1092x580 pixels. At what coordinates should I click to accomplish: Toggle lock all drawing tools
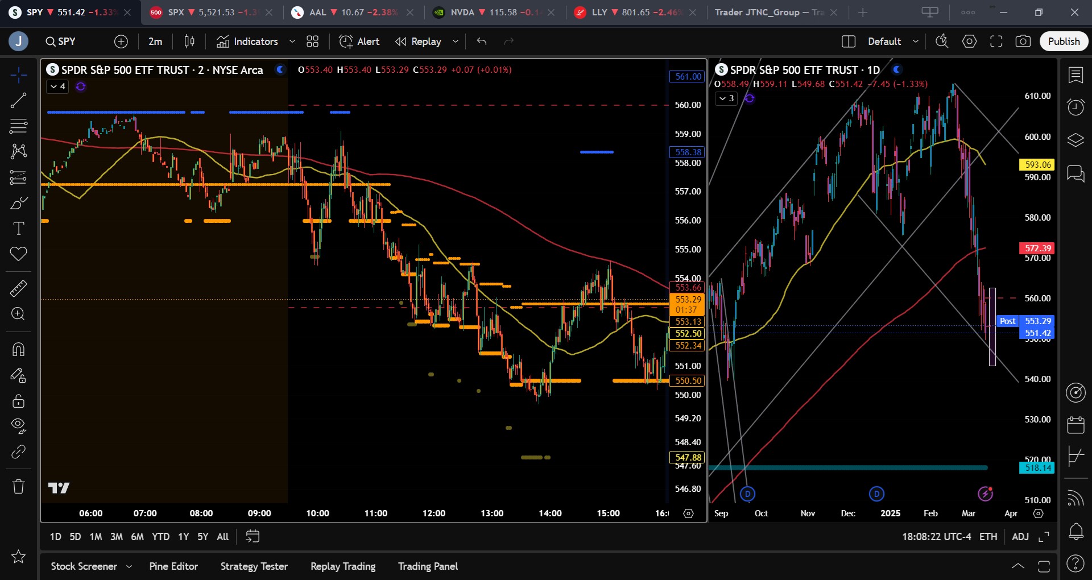tap(19, 401)
